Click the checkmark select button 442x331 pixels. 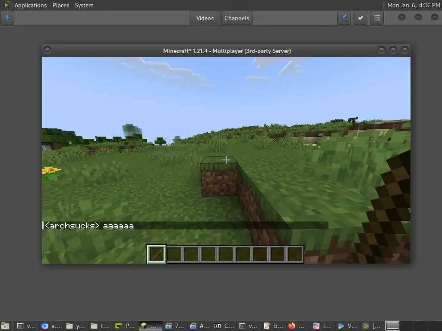click(x=360, y=18)
